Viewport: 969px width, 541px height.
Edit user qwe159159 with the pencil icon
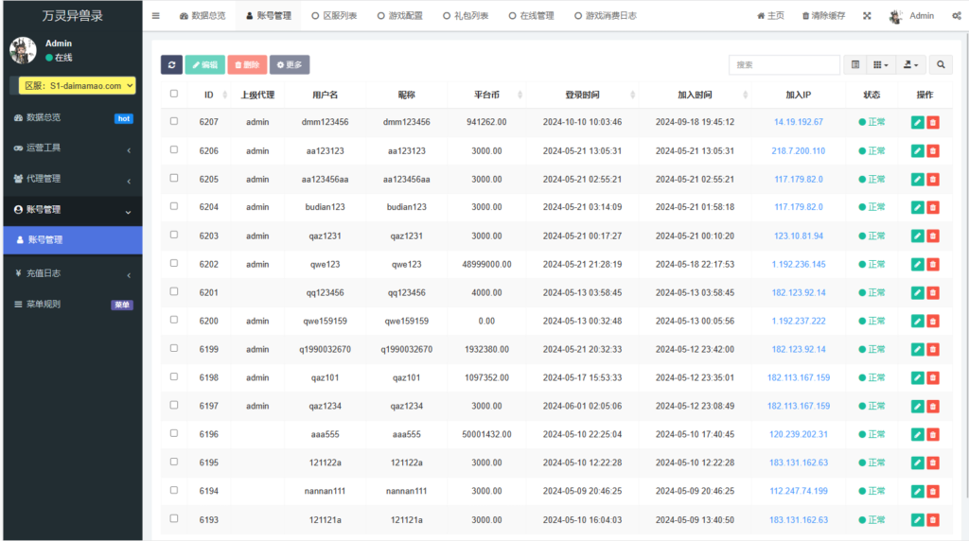tap(918, 322)
